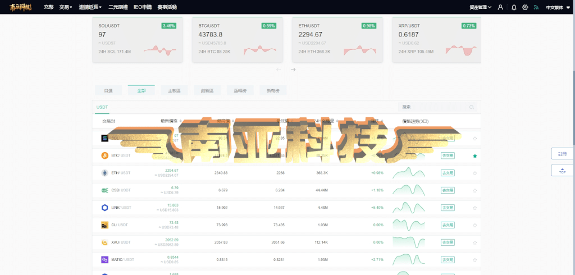Go to previous ticker cards arrow
Image resolution: width=575 pixels, height=275 pixels.
[279, 70]
